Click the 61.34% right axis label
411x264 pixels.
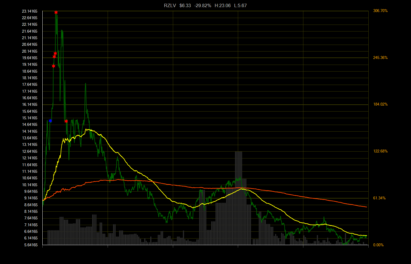(x=380, y=198)
